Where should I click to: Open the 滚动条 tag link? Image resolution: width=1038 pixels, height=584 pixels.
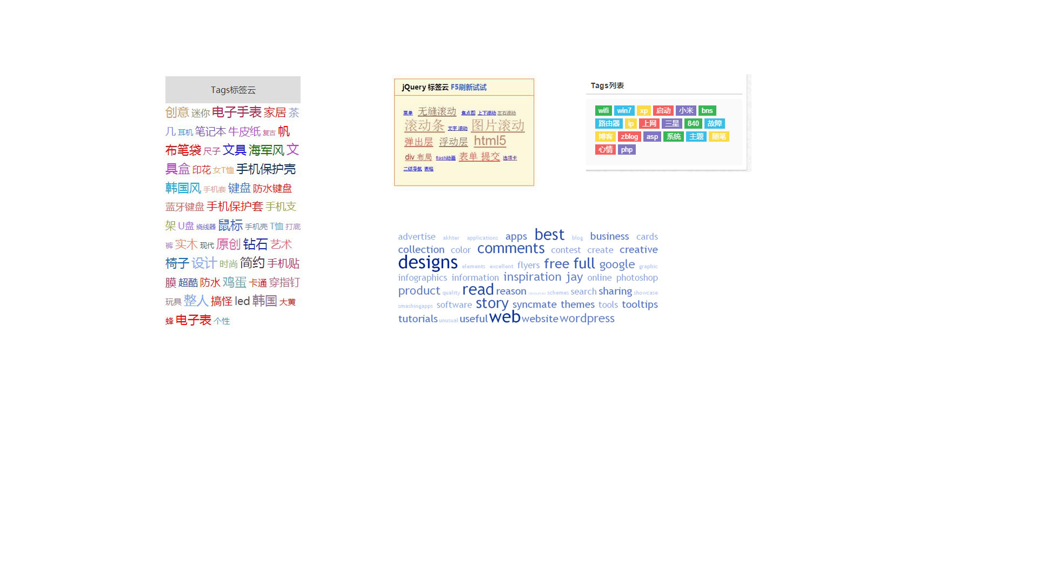424,125
